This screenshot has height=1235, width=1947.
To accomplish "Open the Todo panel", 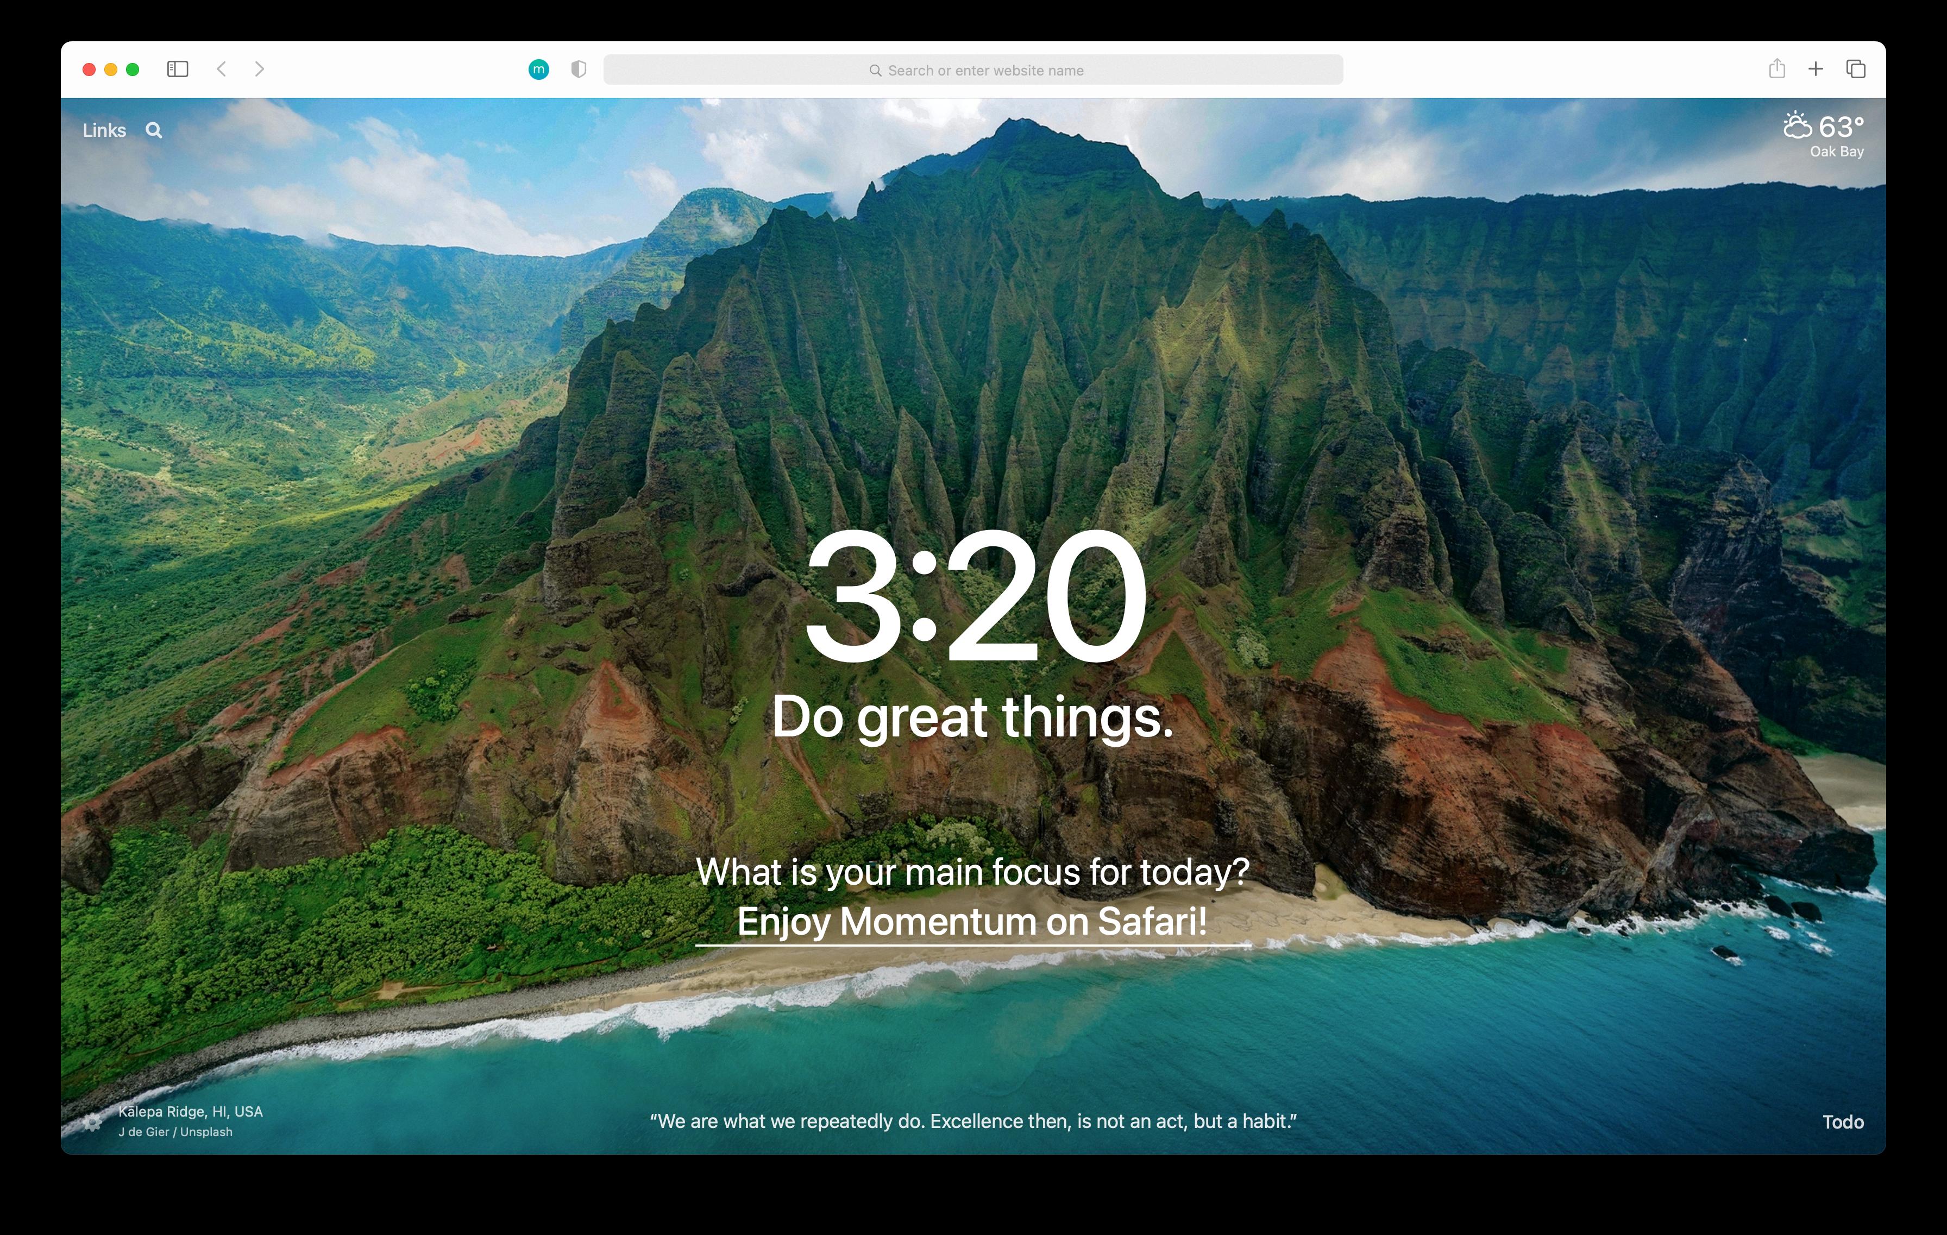I will pyautogui.click(x=1843, y=1123).
